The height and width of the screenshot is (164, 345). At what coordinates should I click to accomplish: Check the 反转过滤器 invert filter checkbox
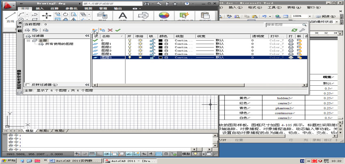pos(28,85)
